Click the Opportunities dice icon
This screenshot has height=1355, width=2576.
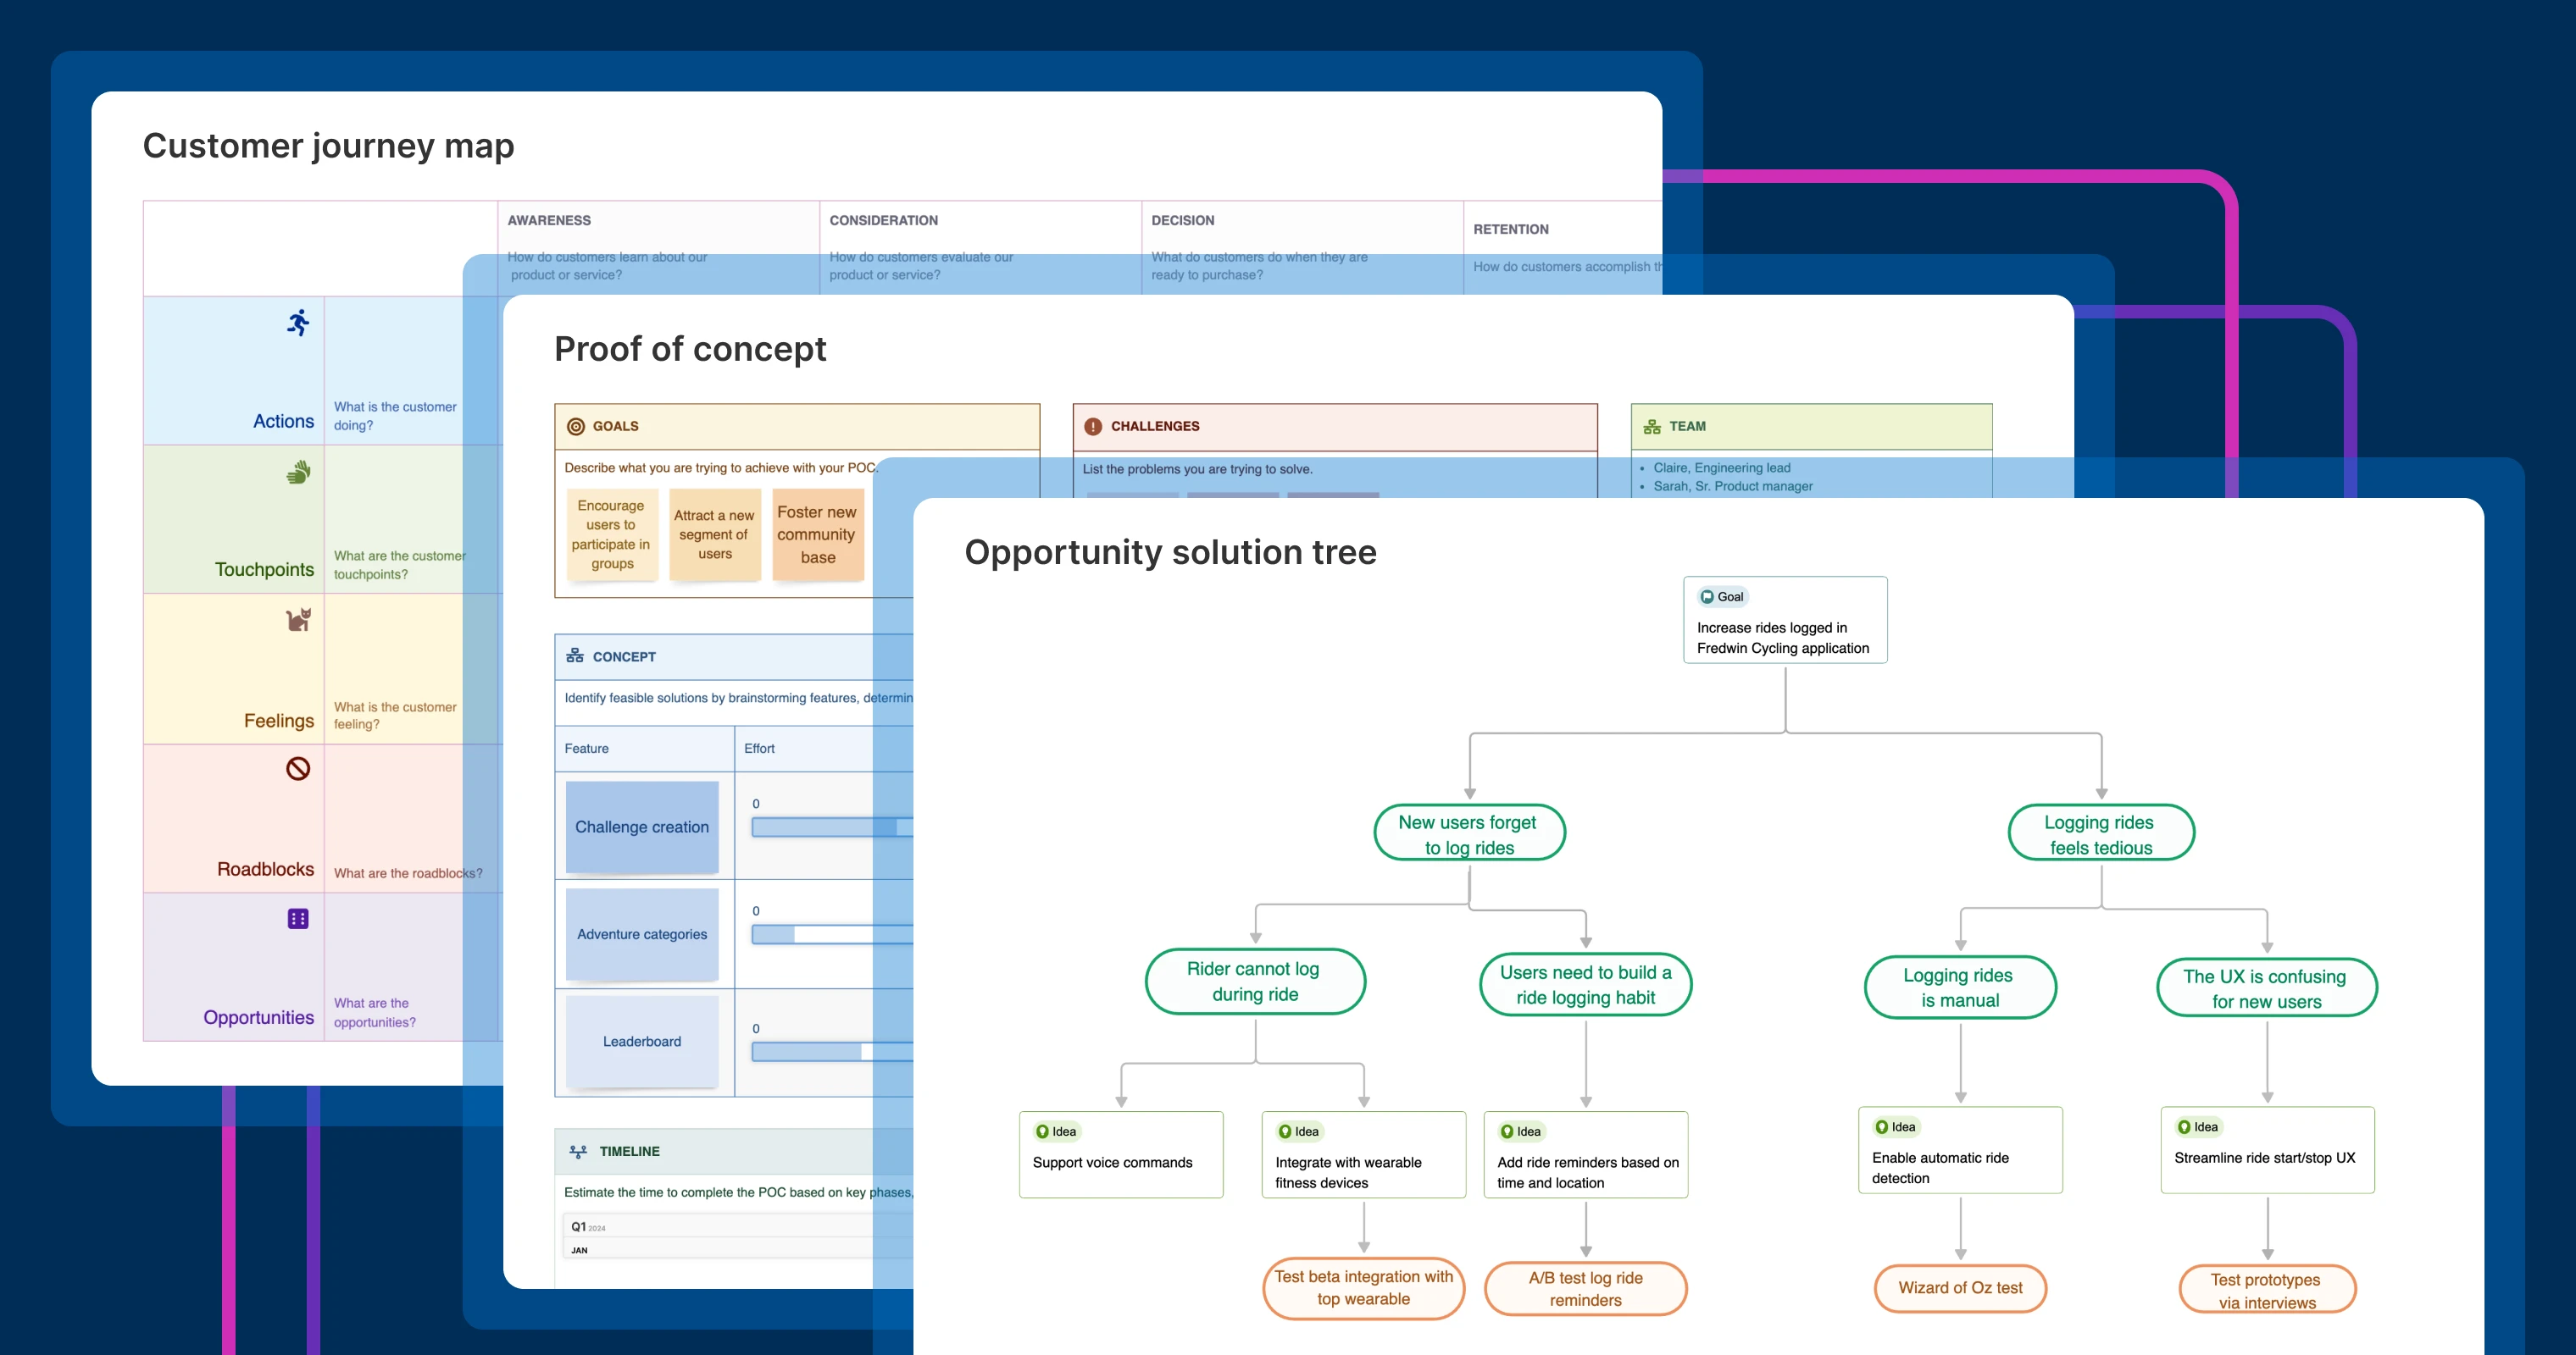tap(297, 917)
